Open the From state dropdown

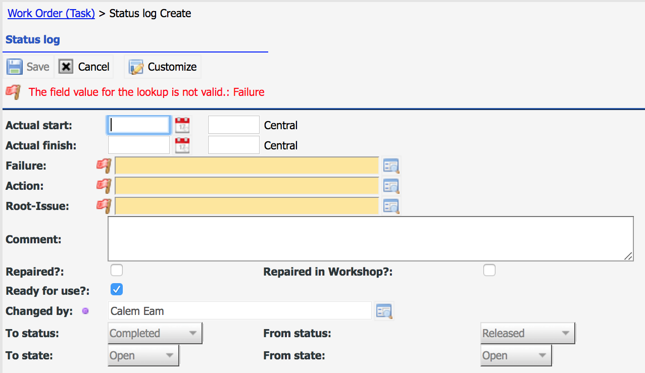516,355
